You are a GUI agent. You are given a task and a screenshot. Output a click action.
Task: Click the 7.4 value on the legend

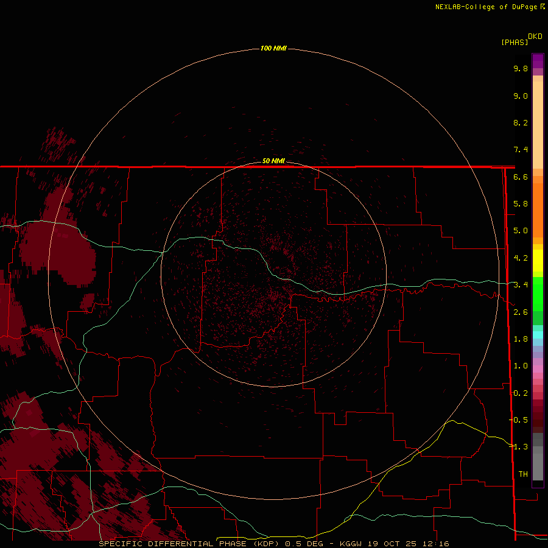pos(521,150)
